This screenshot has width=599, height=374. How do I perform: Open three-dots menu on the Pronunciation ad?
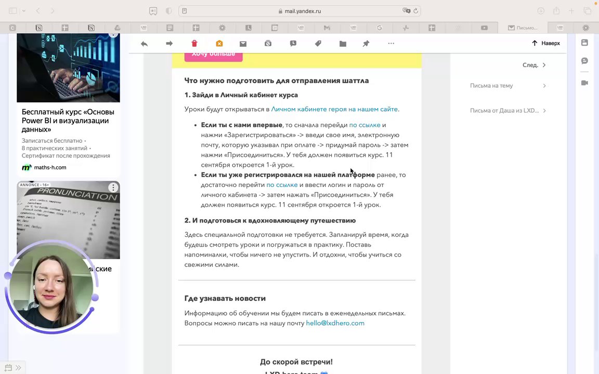coord(113,188)
